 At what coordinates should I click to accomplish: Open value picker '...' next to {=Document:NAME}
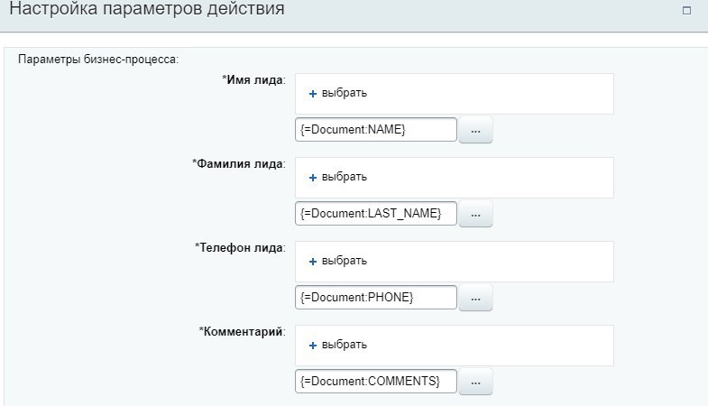[x=475, y=130]
